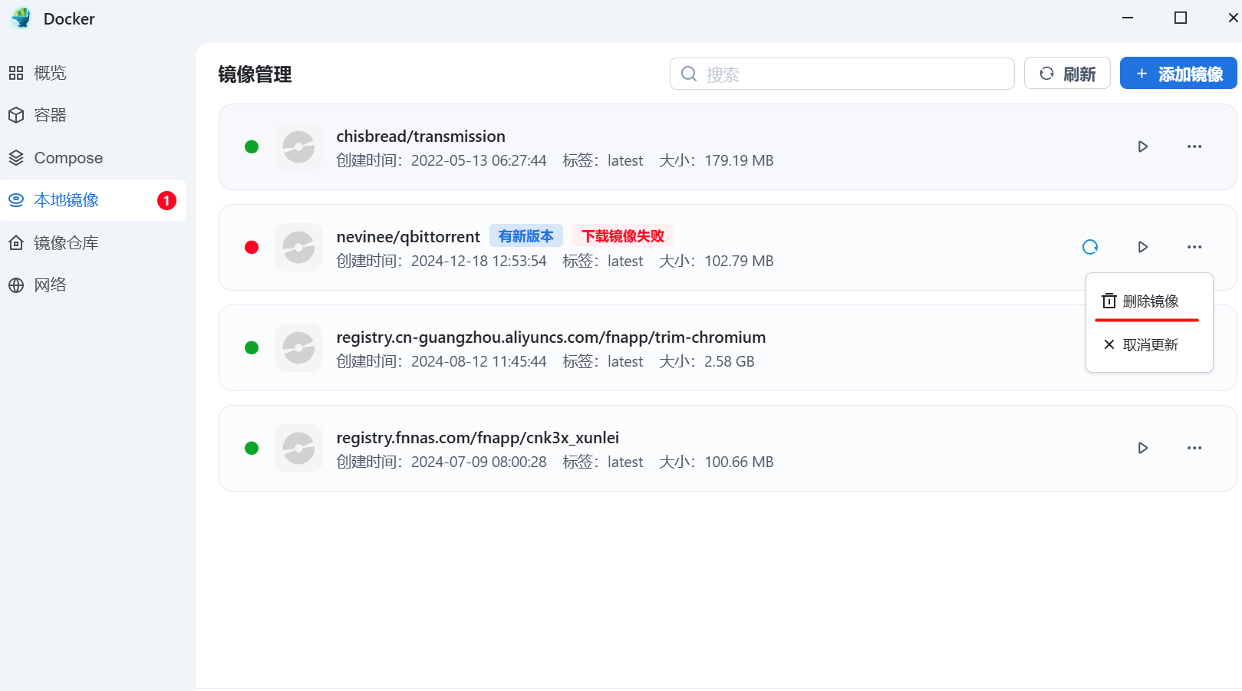Click the nevinee/qbittorrent image thumbnail

pyautogui.click(x=298, y=247)
